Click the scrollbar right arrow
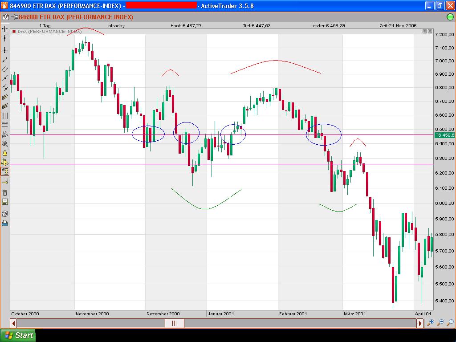The height and width of the screenshot is (342, 456). pyautogui.click(x=419, y=323)
